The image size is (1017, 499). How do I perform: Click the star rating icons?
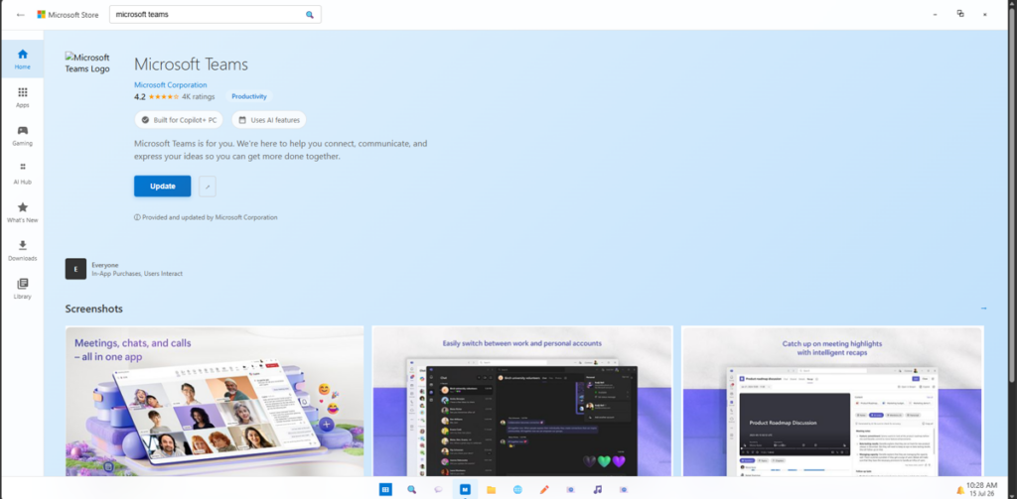coord(164,96)
